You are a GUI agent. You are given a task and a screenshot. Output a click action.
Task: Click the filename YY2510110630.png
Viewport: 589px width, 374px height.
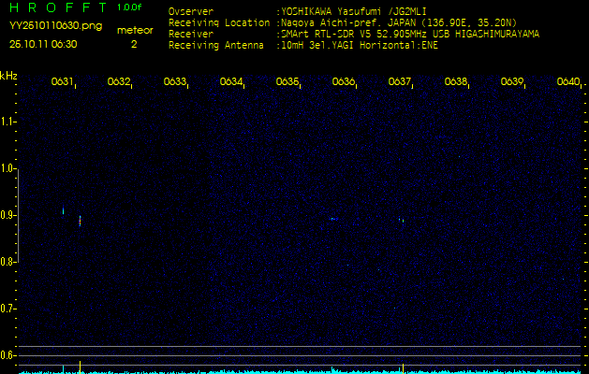tap(55, 26)
